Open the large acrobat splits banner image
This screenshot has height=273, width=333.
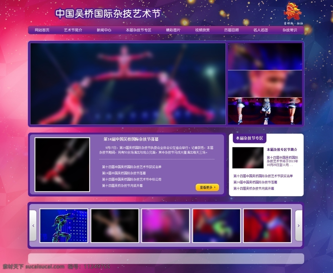[128, 84]
